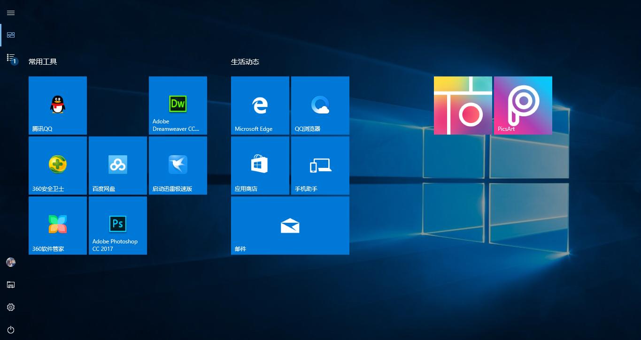The image size is (641, 340).
Task: Open the Power options button
Action: (x=11, y=330)
